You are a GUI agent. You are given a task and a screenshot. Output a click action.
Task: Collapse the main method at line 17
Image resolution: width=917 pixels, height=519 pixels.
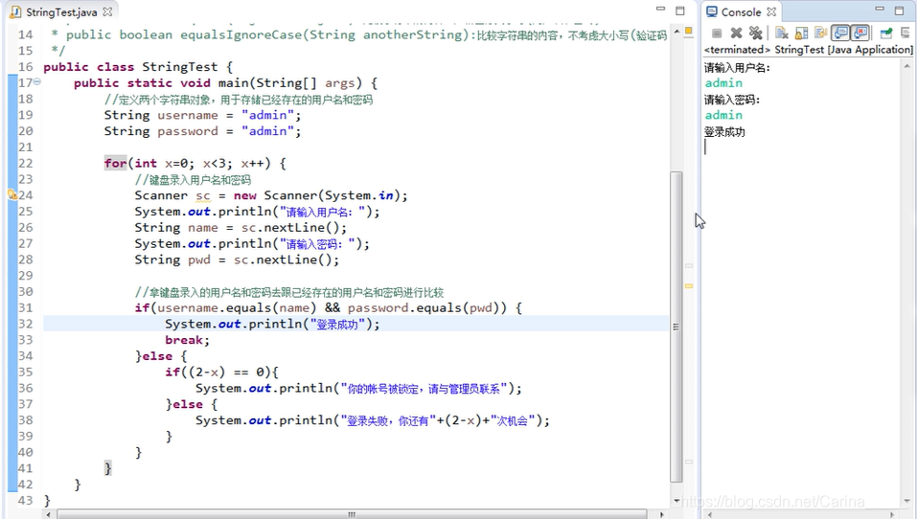[x=37, y=81]
